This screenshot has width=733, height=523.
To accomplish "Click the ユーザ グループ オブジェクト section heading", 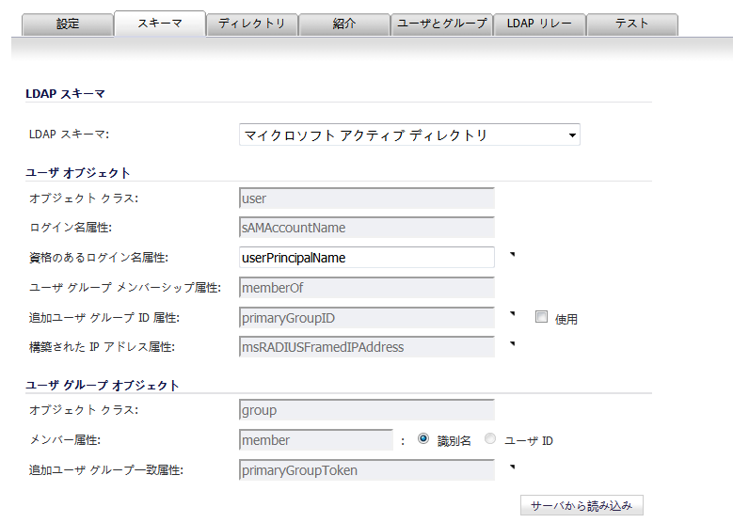I will tap(103, 386).
